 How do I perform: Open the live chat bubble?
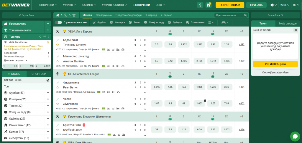pos(295,137)
